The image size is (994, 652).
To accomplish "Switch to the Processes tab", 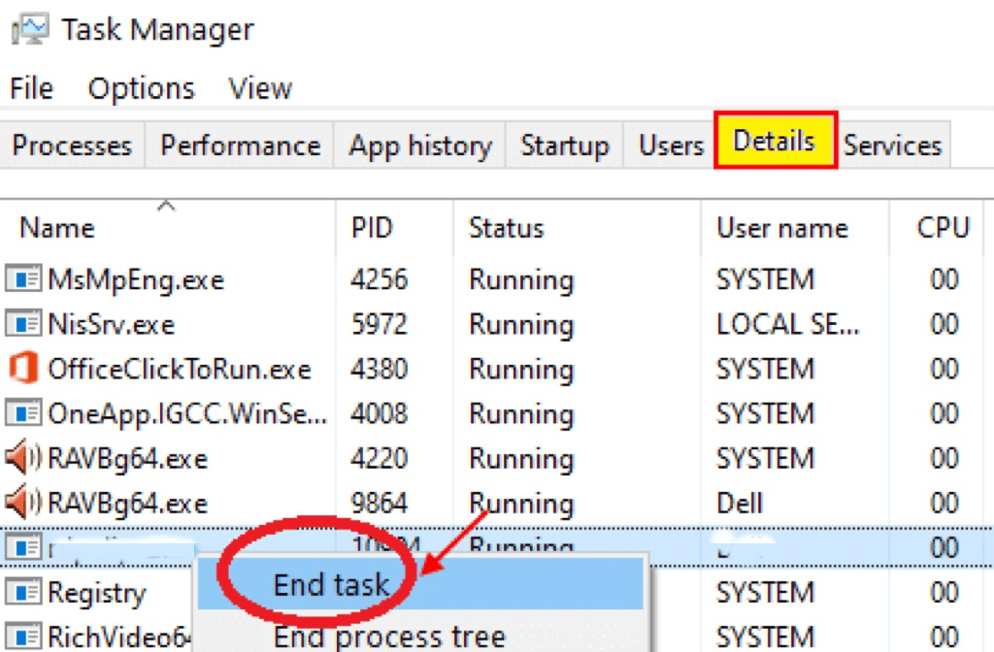I will 72,146.
